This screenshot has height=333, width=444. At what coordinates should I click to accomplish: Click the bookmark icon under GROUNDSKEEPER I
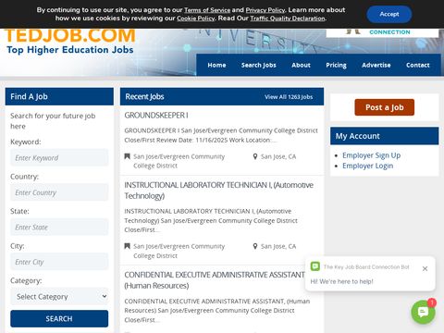[127, 156]
